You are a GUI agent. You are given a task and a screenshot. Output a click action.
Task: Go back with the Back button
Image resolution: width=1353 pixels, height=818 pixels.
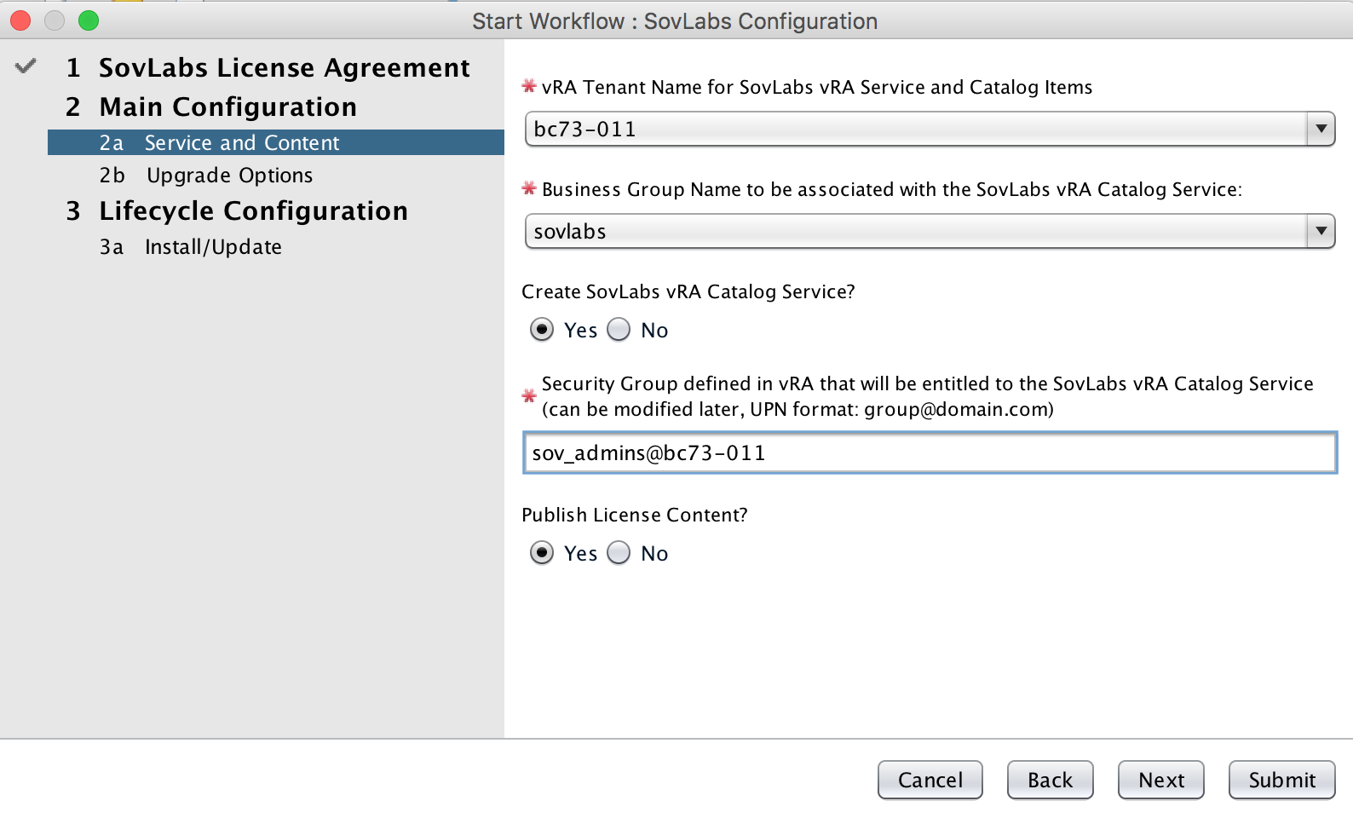click(1051, 780)
